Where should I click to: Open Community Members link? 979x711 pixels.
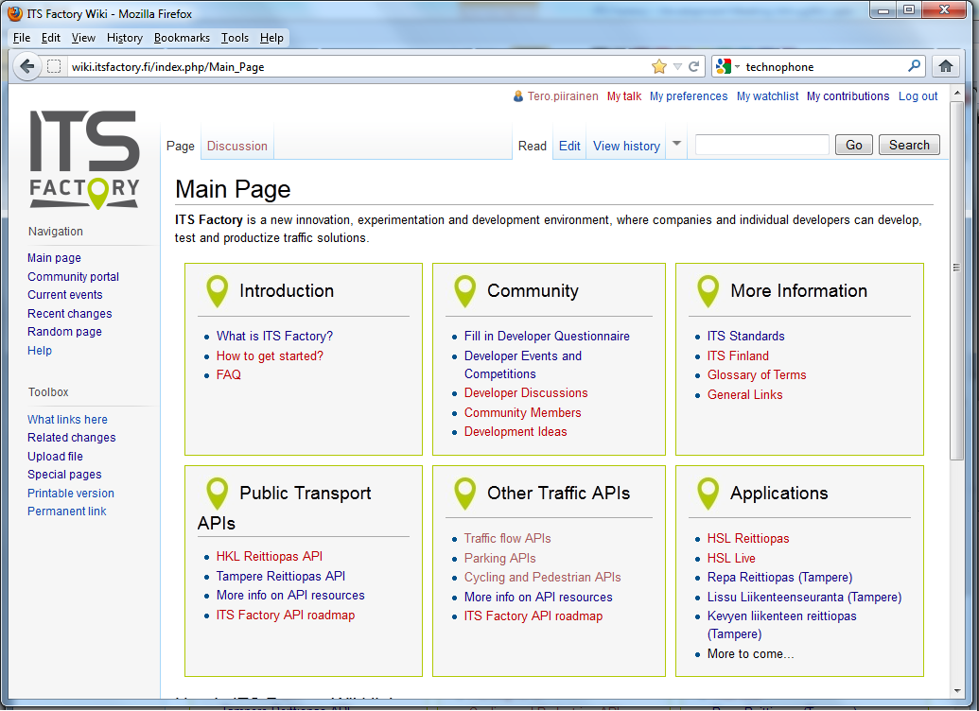(x=522, y=412)
